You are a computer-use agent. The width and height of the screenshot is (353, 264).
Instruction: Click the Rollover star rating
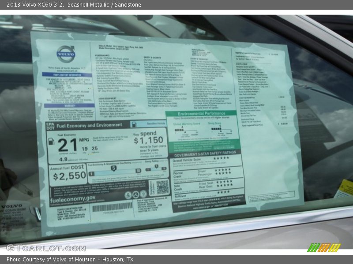pyautogui.click(x=223, y=192)
